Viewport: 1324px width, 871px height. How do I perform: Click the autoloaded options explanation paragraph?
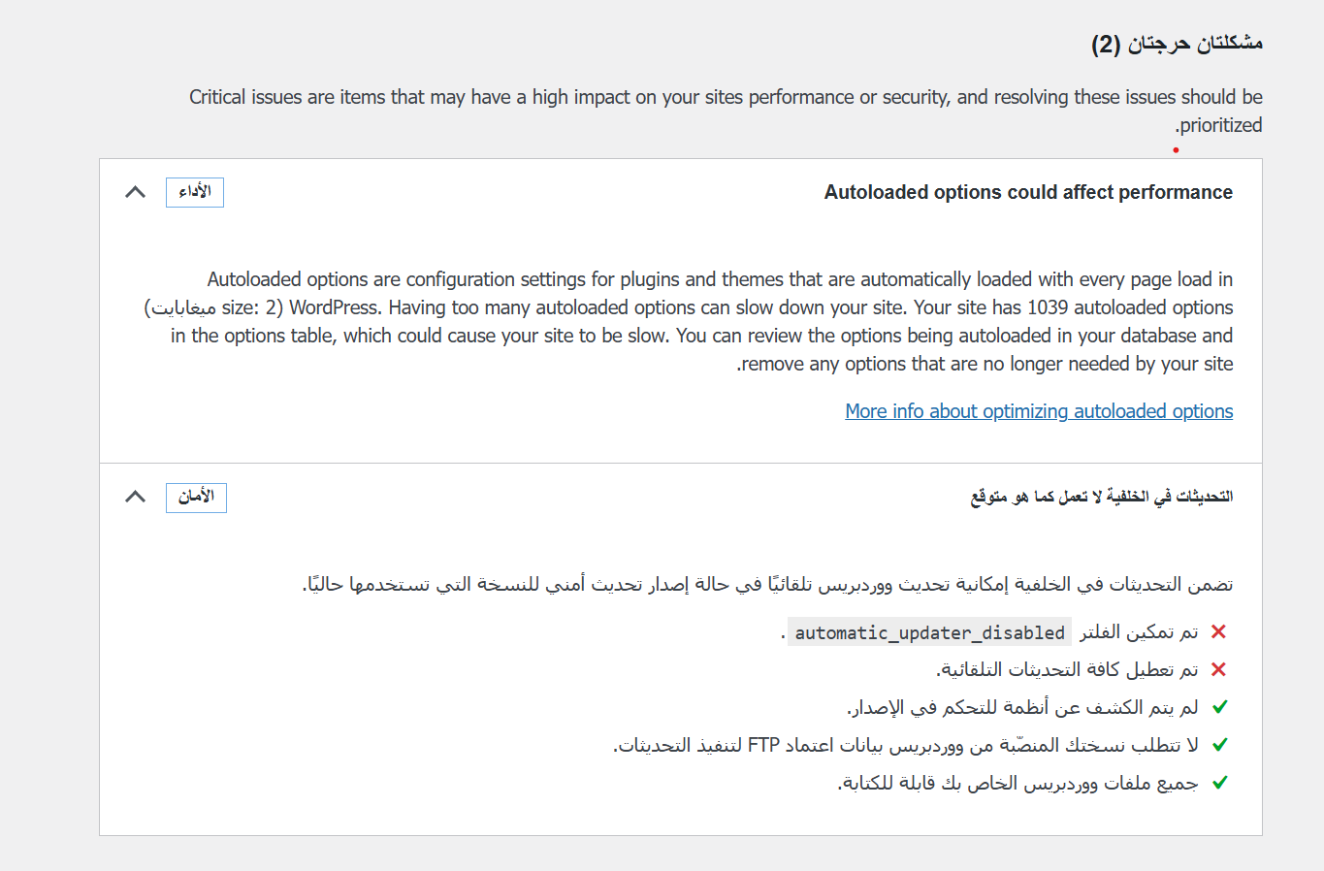point(689,321)
